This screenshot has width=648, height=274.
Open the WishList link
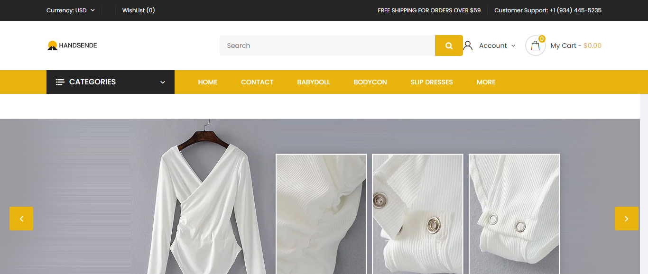pos(138,10)
